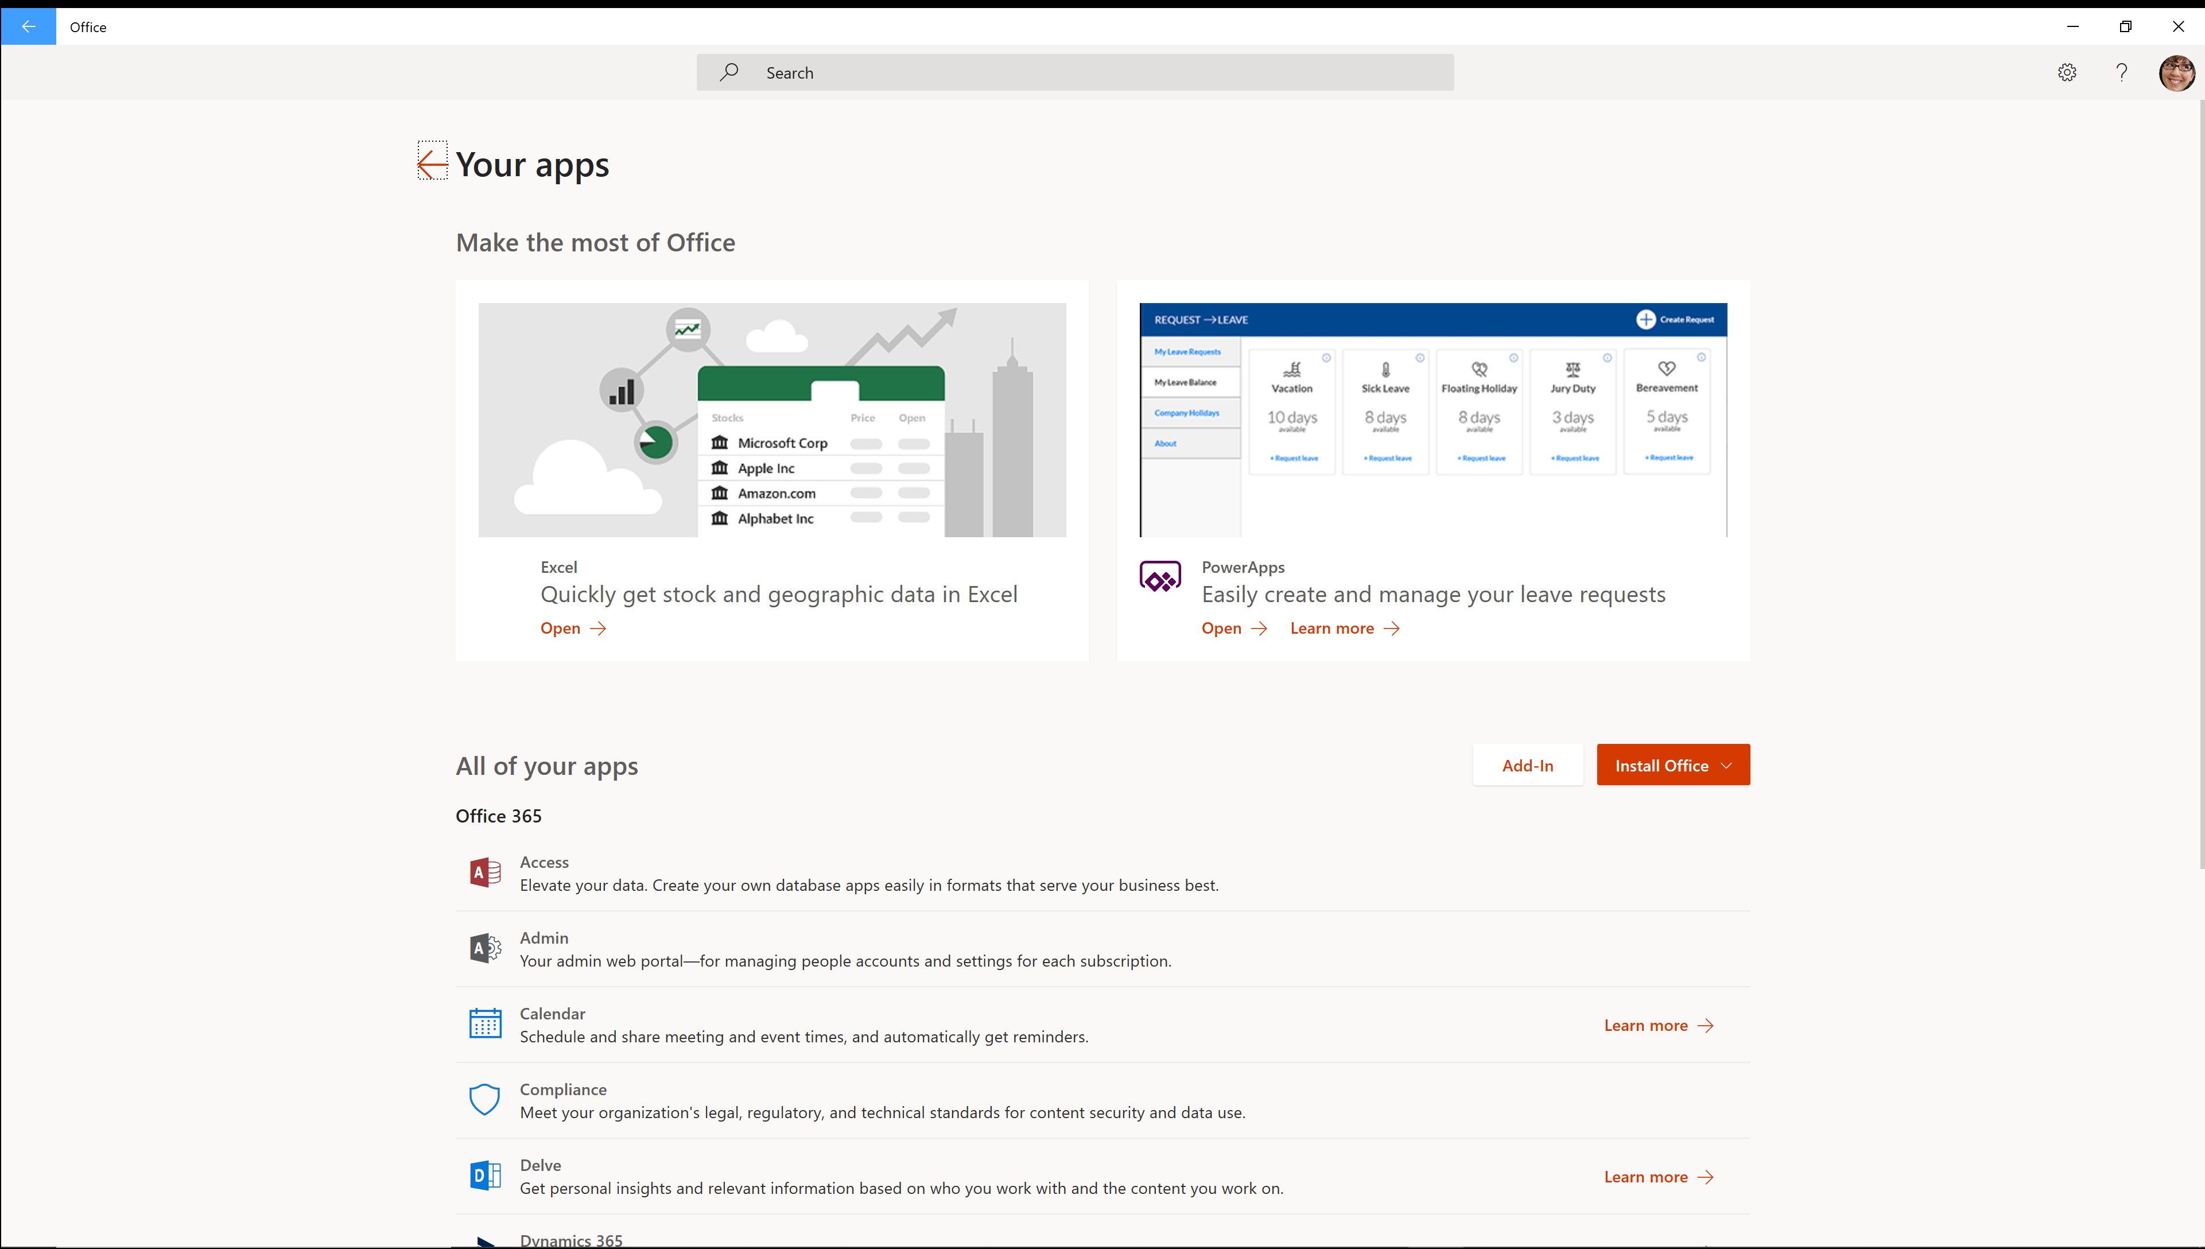Click the Calendar app icon
The image size is (2205, 1249).
484,1024
